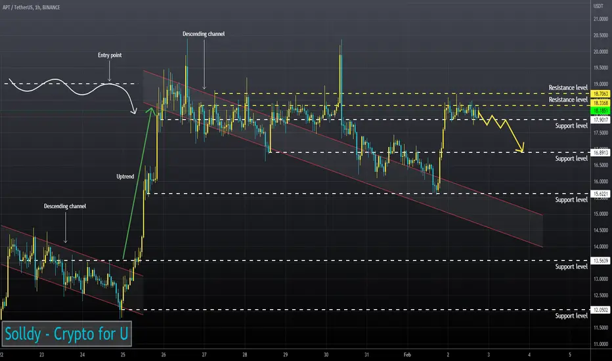Select the yellow 18.3368 price label

coord(601,103)
